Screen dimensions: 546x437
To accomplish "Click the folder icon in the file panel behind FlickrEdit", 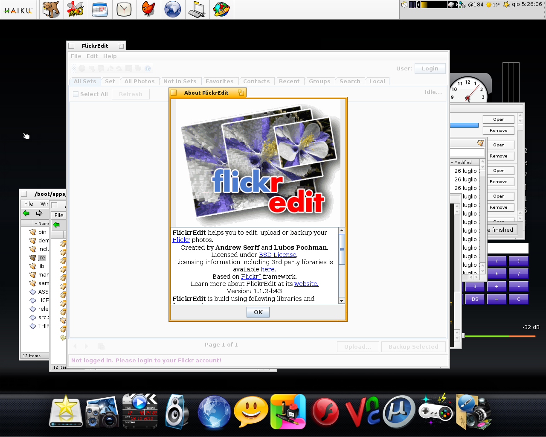I will (480, 143).
